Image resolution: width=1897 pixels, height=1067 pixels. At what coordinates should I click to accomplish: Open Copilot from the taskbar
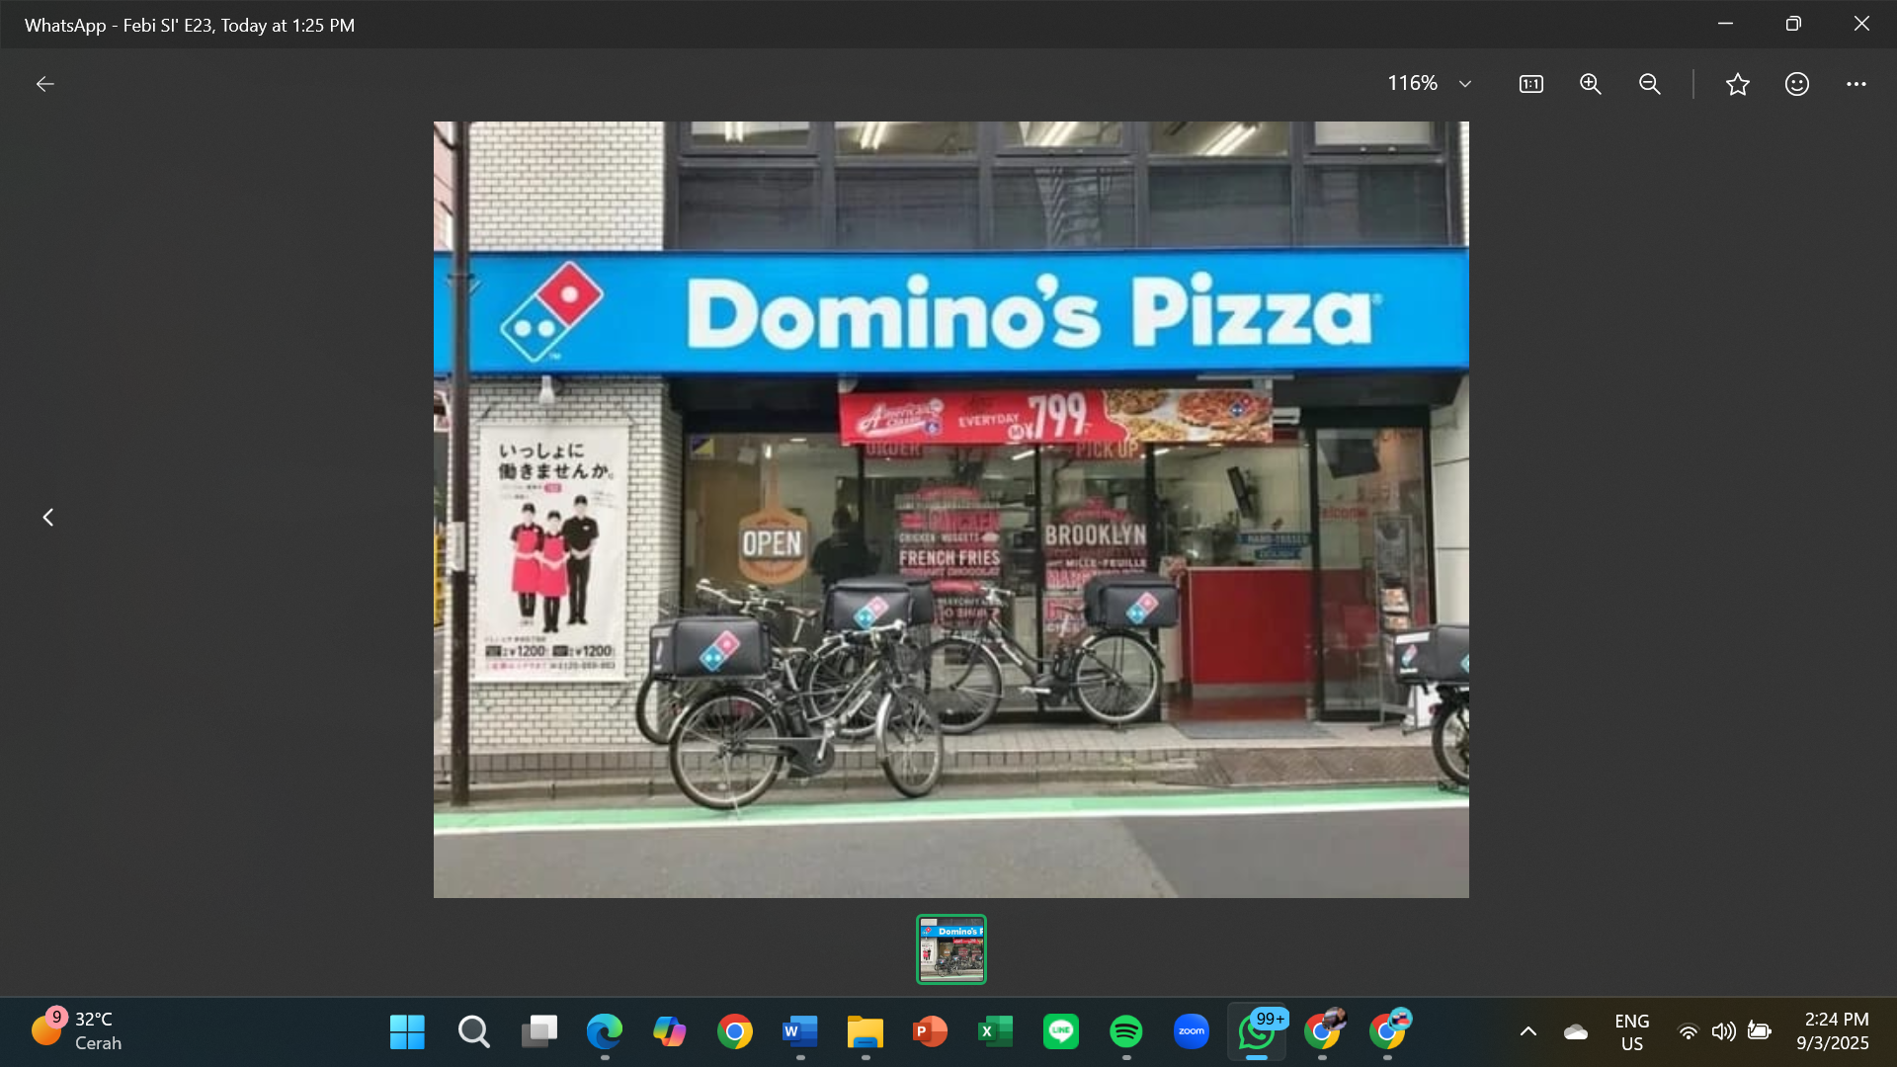point(670,1031)
